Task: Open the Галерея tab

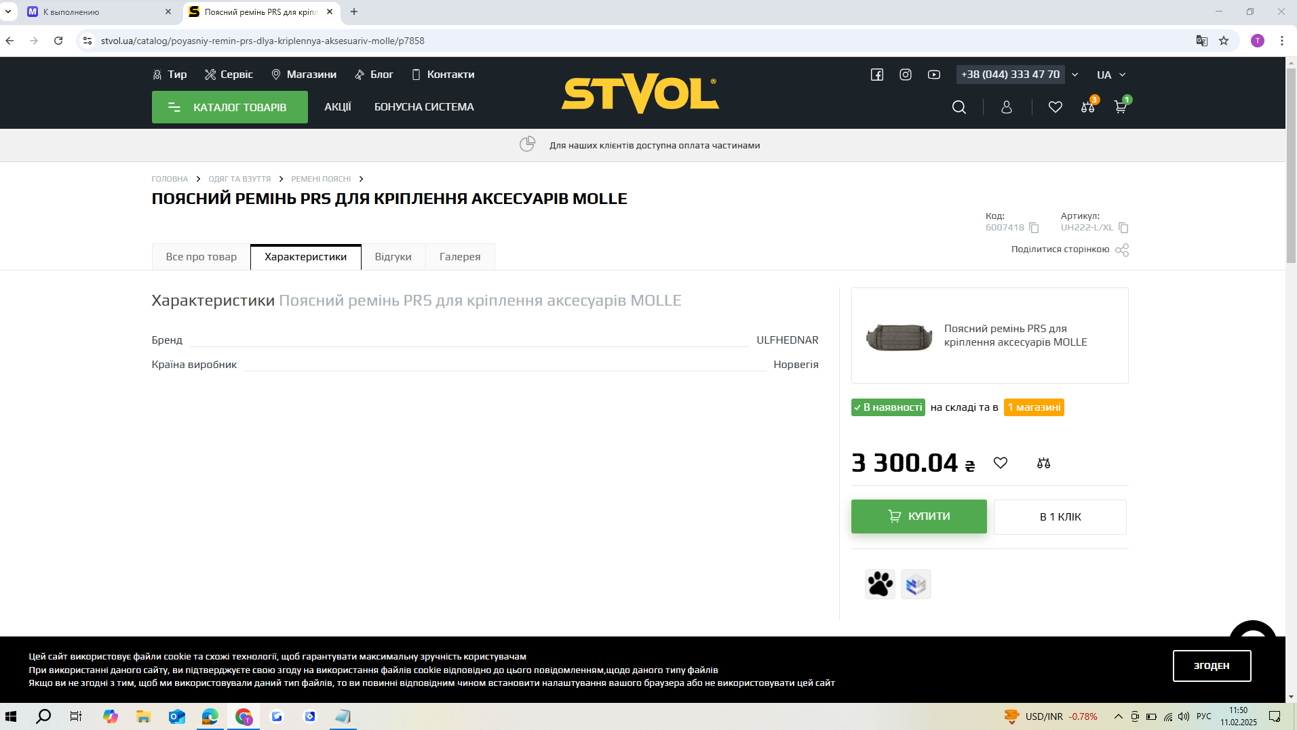Action: 460,257
